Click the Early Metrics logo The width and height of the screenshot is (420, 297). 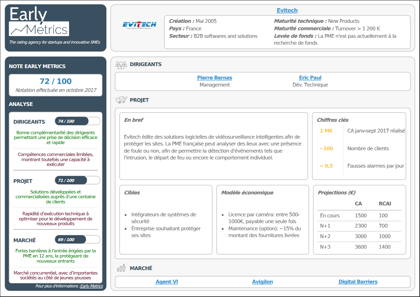[x=39, y=21]
